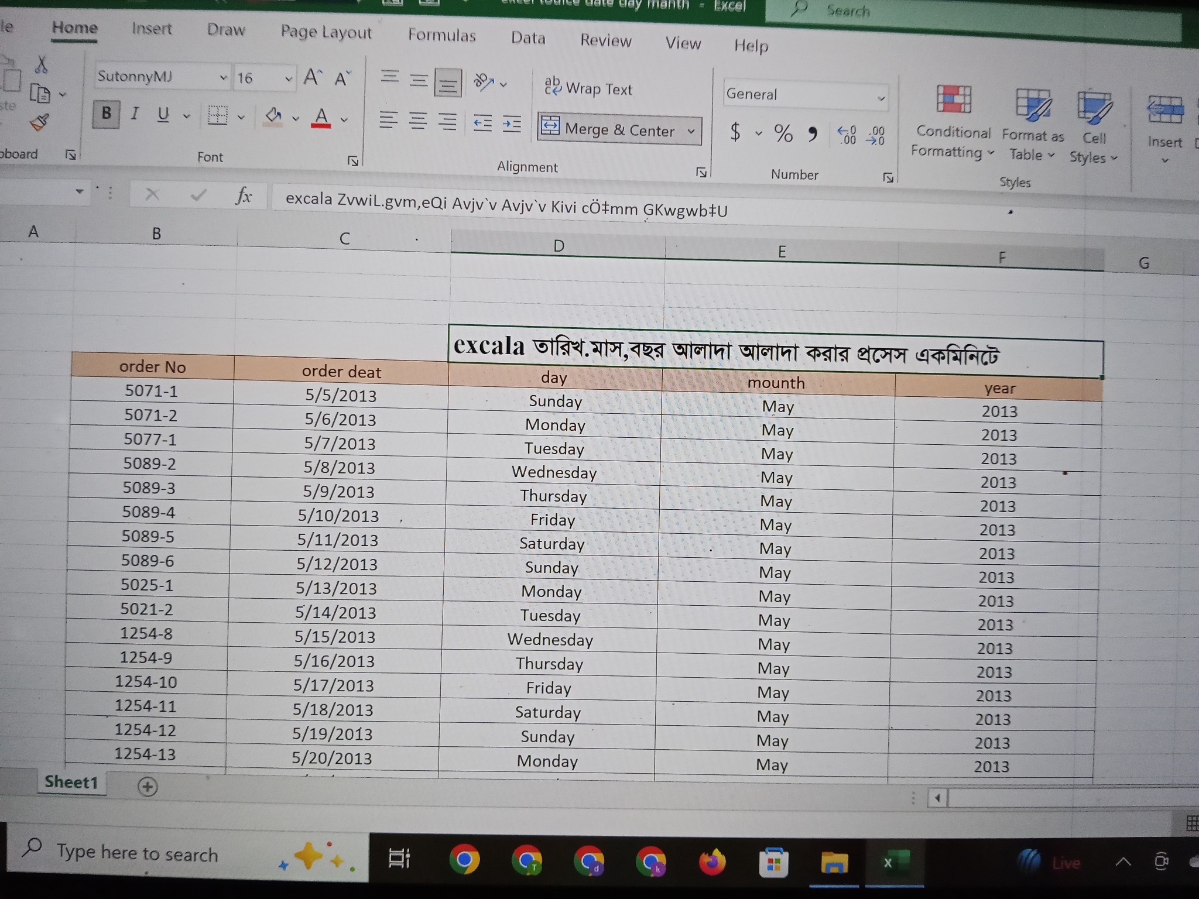Click inside the formula bar text

pyautogui.click(x=506, y=204)
